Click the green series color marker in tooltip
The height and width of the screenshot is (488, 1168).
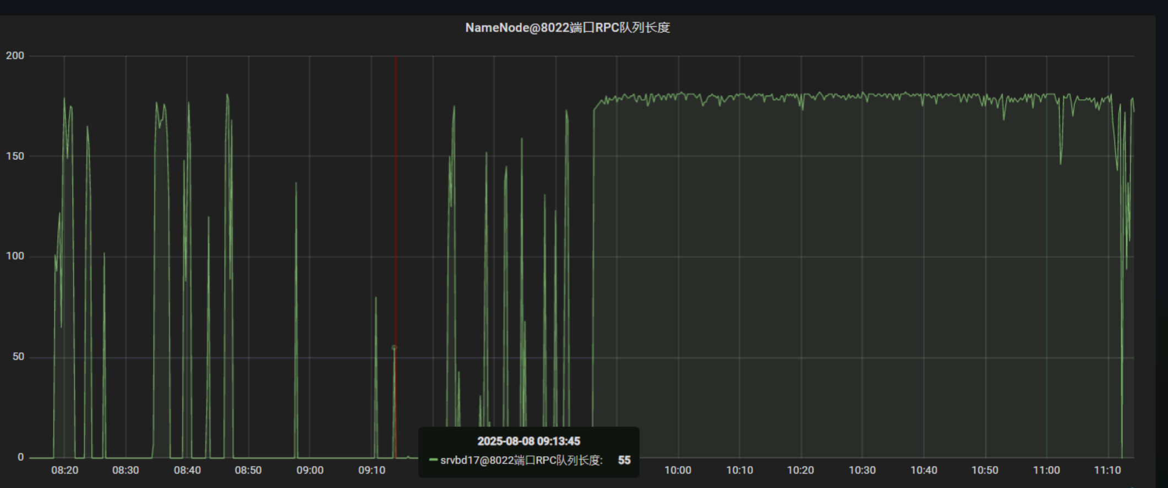[x=433, y=460]
